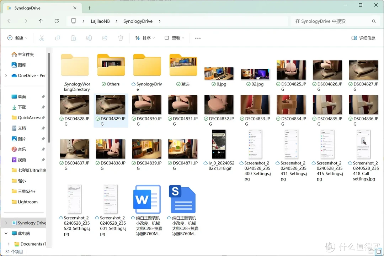
Task: Click the Rename icon in toolbar
Action: [89, 38]
